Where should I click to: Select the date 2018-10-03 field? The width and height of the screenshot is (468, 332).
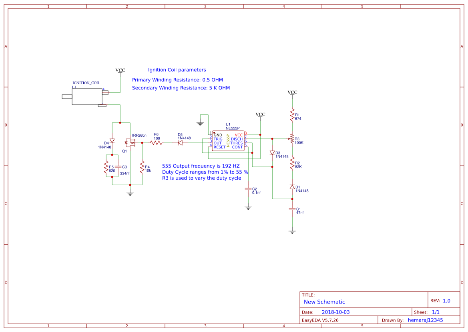pos(336,312)
